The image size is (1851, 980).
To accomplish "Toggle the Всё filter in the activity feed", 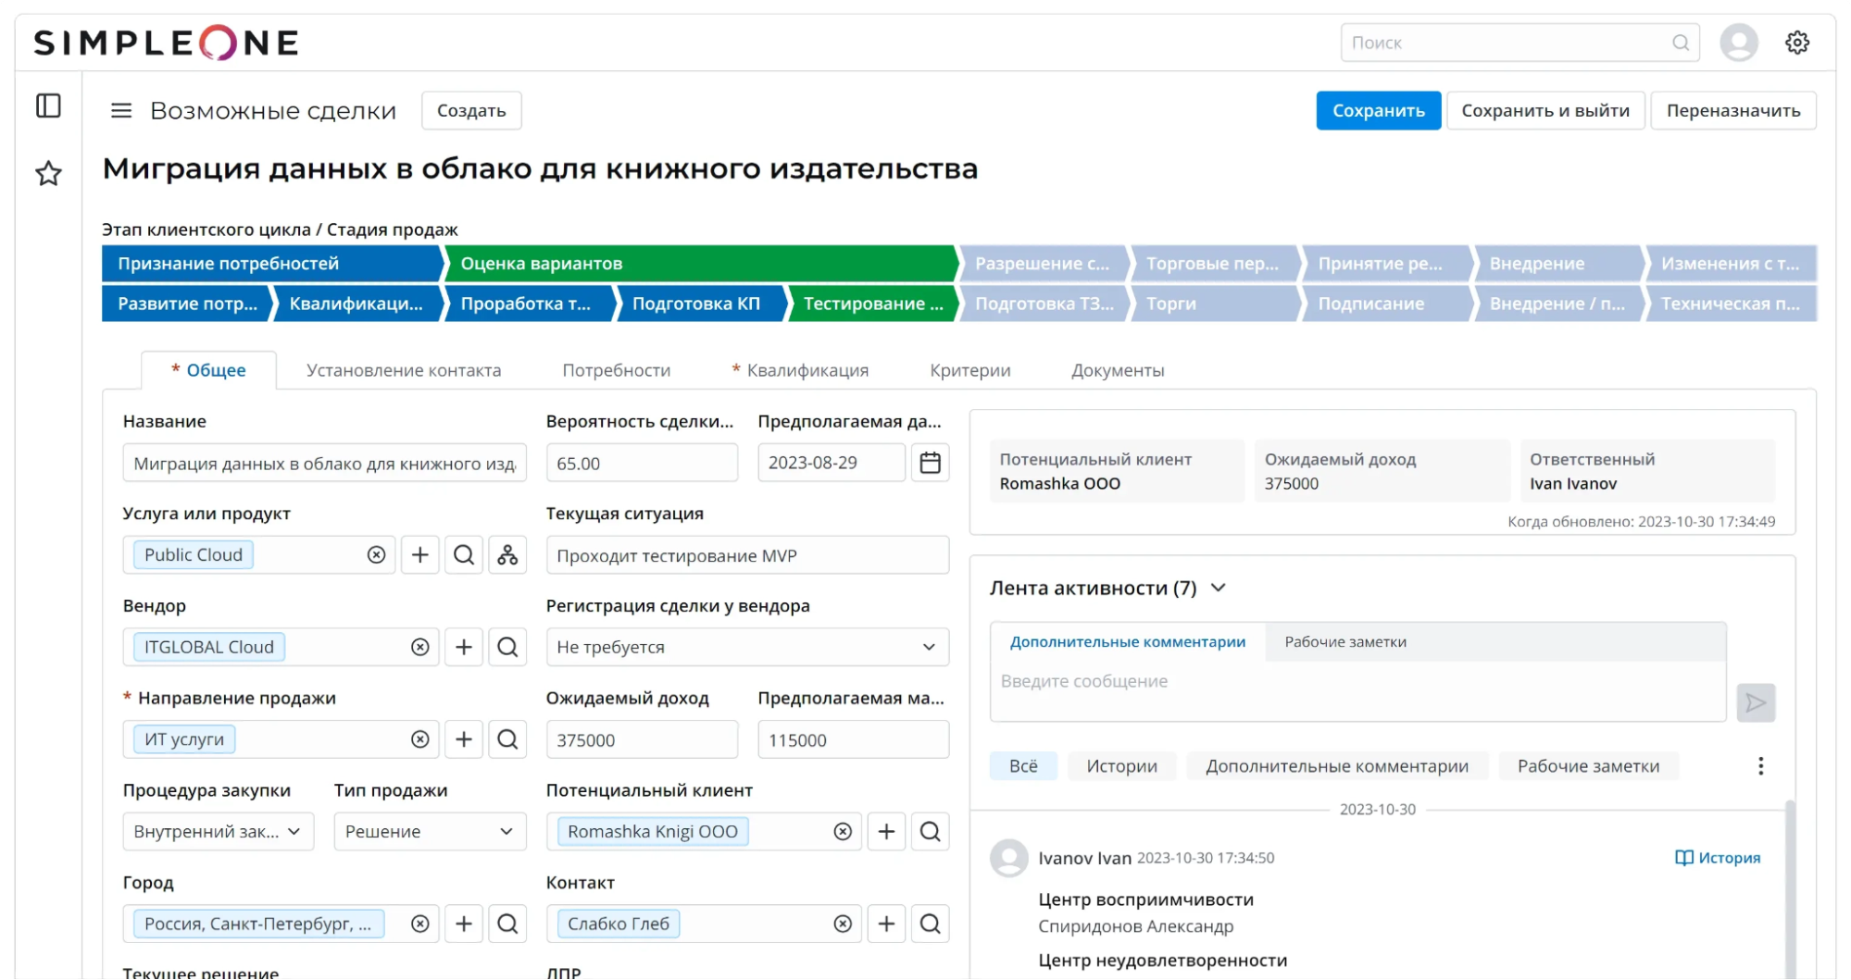I will point(1022,765).
